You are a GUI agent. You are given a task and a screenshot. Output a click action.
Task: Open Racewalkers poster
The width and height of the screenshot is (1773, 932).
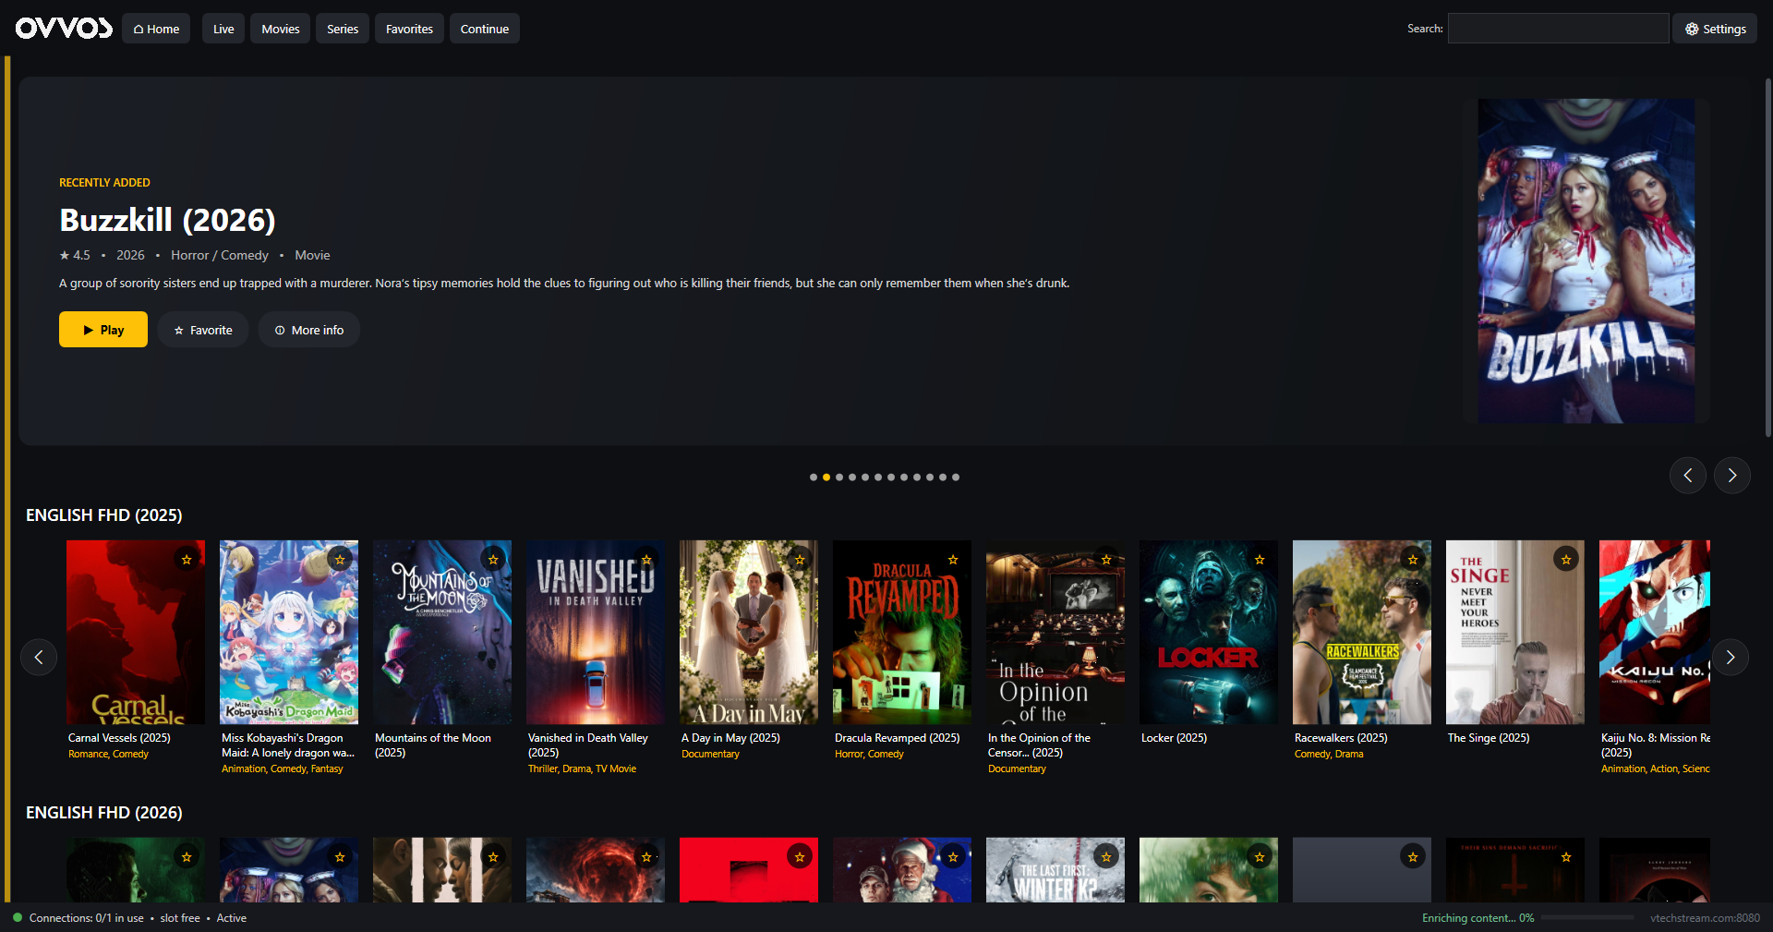1362,633
